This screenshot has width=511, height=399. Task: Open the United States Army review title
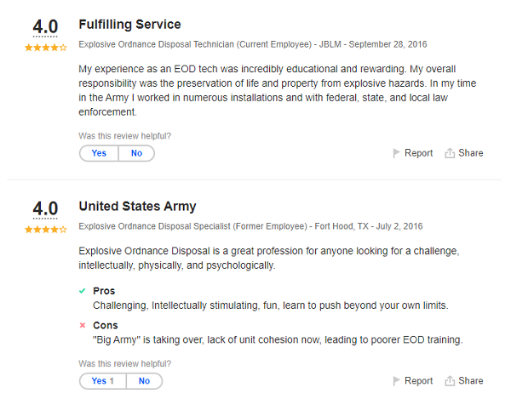click(137, 207)
